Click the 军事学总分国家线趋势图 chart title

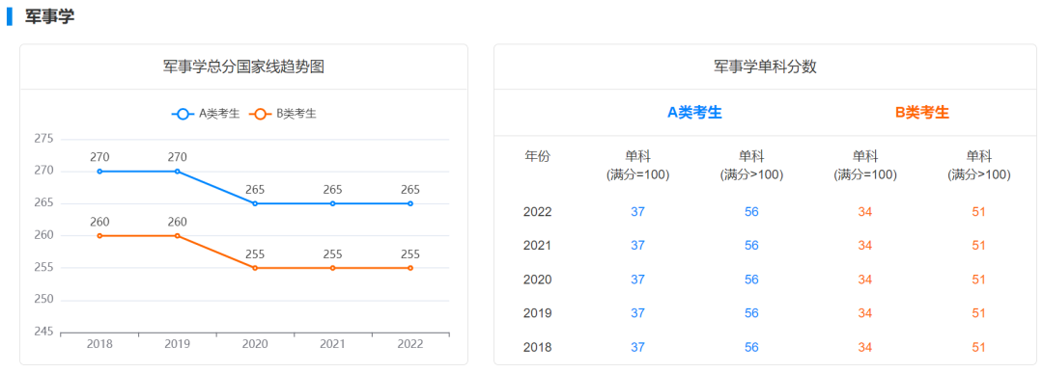coord(243,67)
